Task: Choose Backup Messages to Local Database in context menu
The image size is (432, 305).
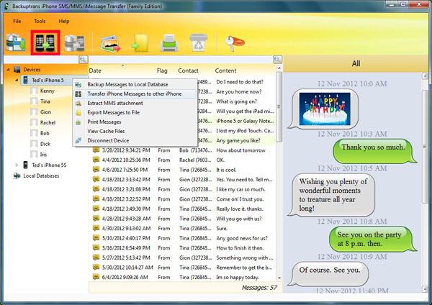Action: pyautogui.click(x=135, y=84)
